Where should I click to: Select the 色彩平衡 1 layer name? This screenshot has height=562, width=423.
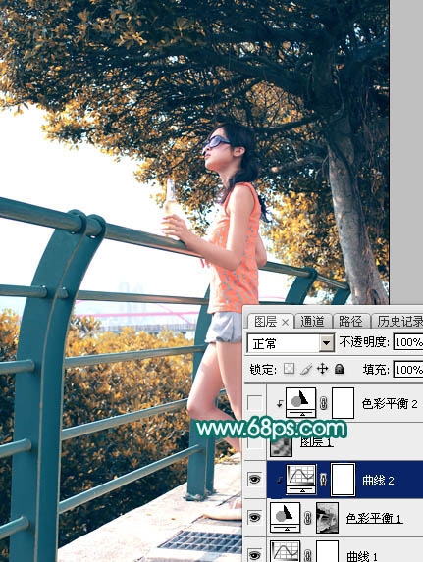pyautogui.click(x=374, y=518)
